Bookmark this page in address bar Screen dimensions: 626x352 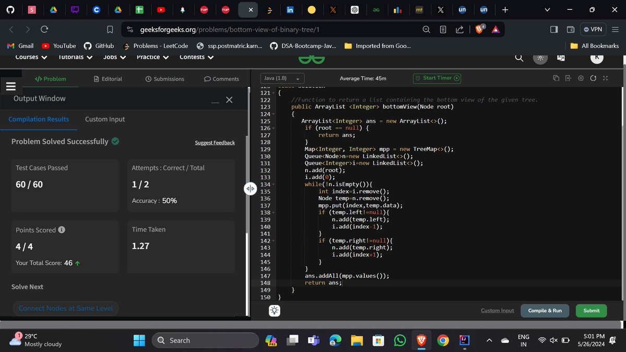(110, 29)
